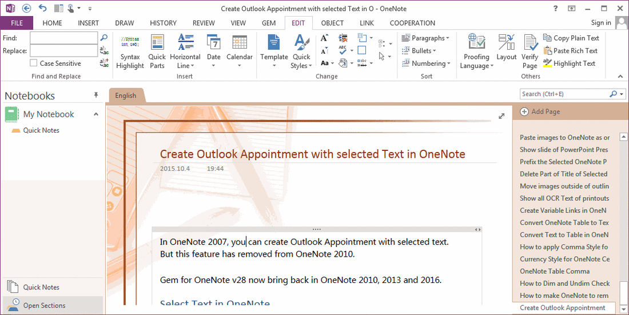Click the page list scrollbar up arrow
The height and width of the screenshot is (315, 629).
pos(623,137)
